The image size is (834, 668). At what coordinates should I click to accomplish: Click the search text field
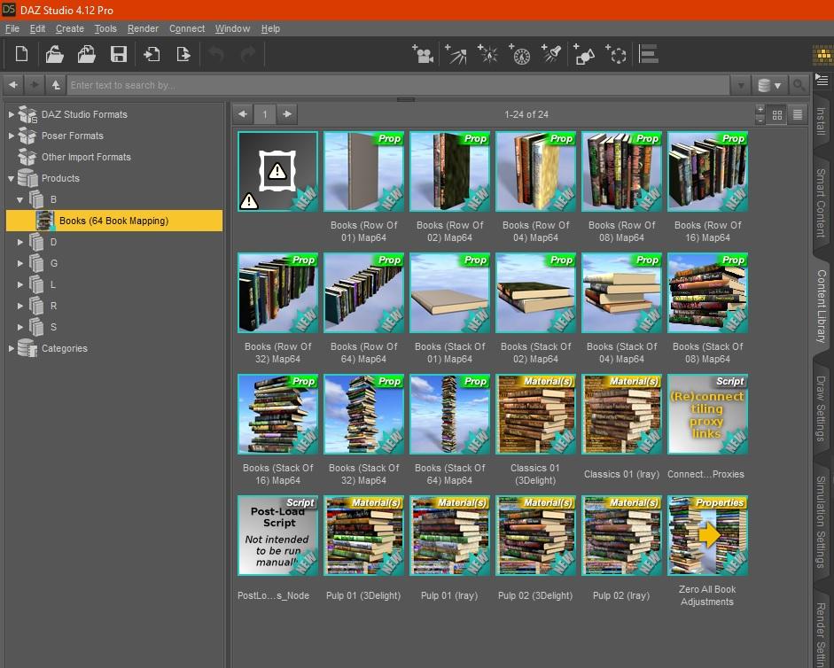pos(399,86)
